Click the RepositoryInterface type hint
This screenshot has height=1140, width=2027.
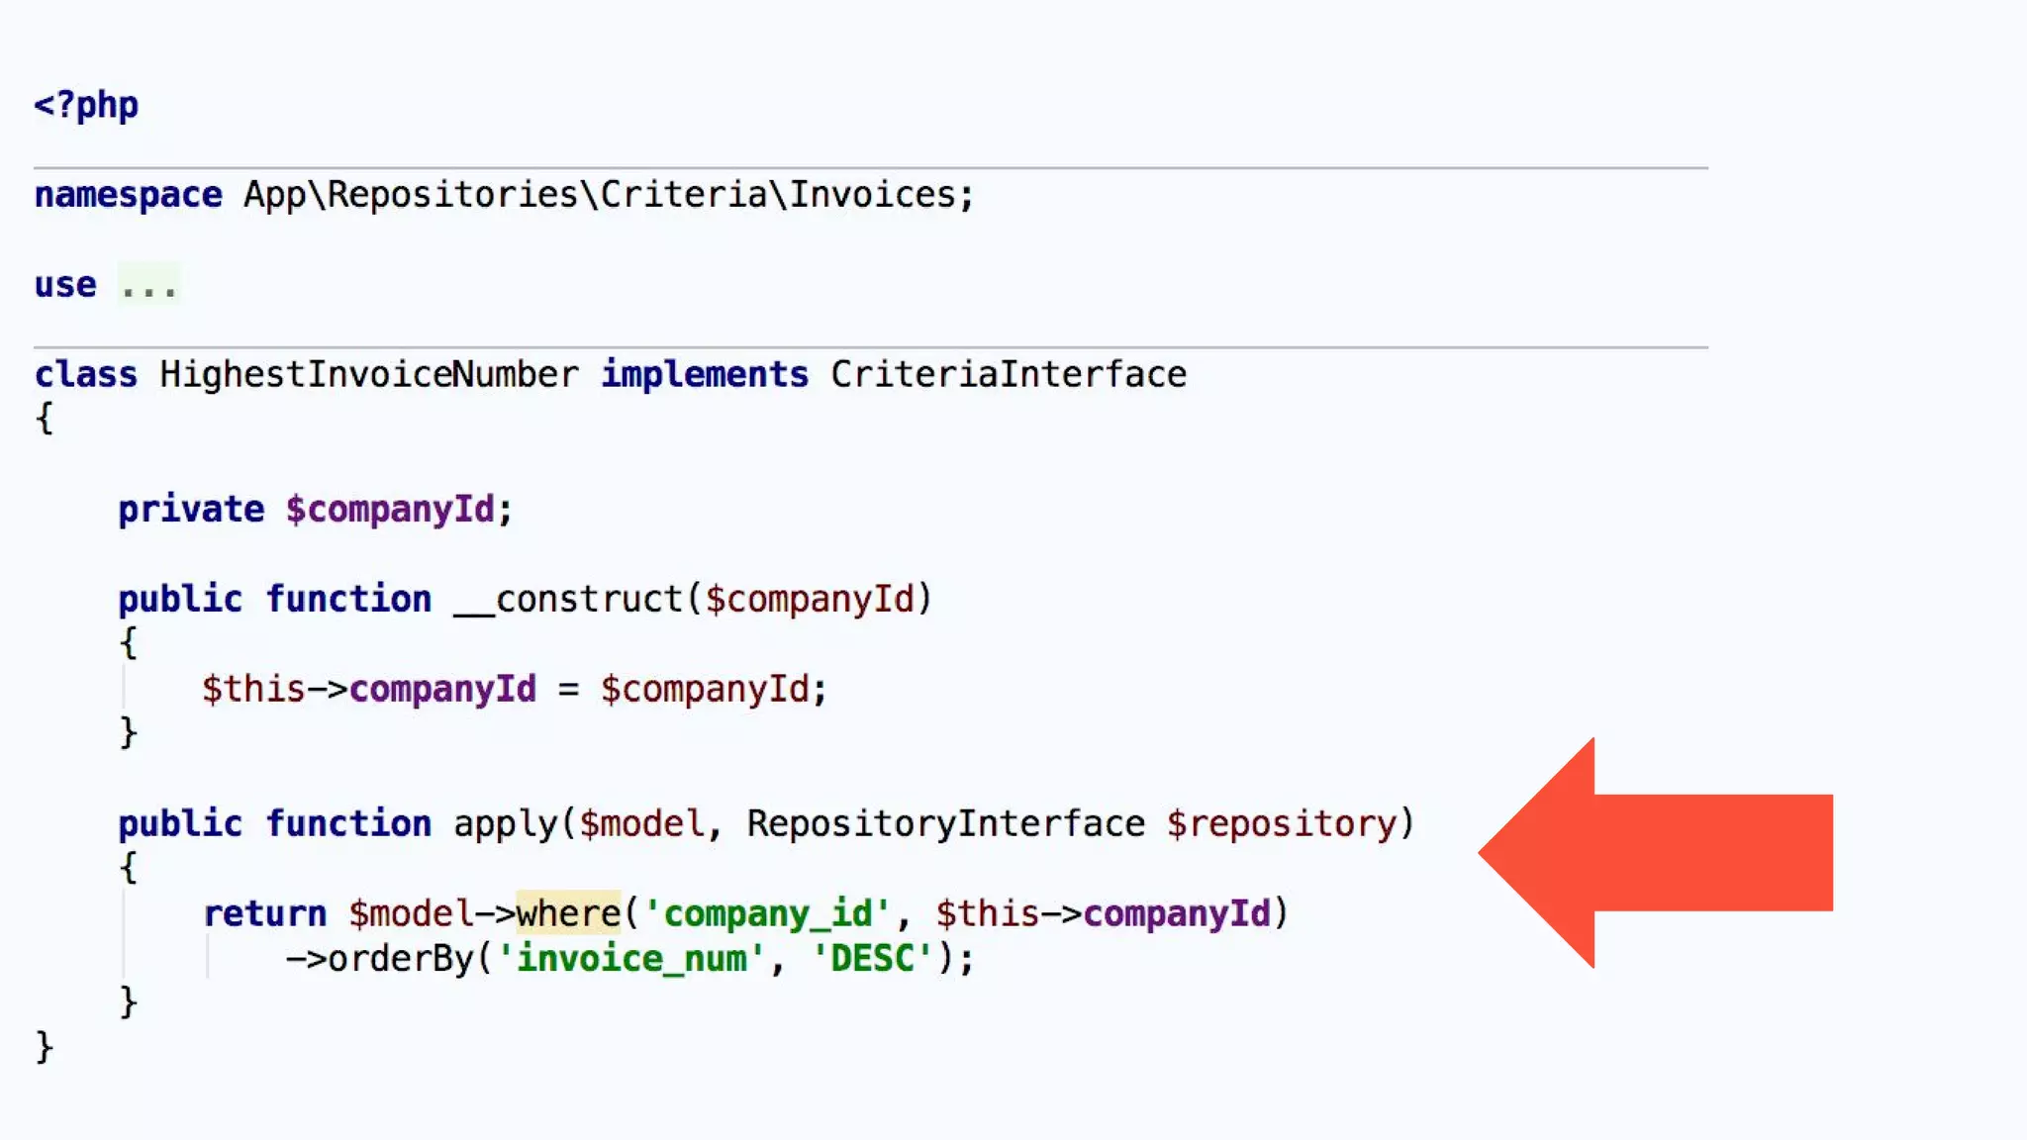(944, 824)
